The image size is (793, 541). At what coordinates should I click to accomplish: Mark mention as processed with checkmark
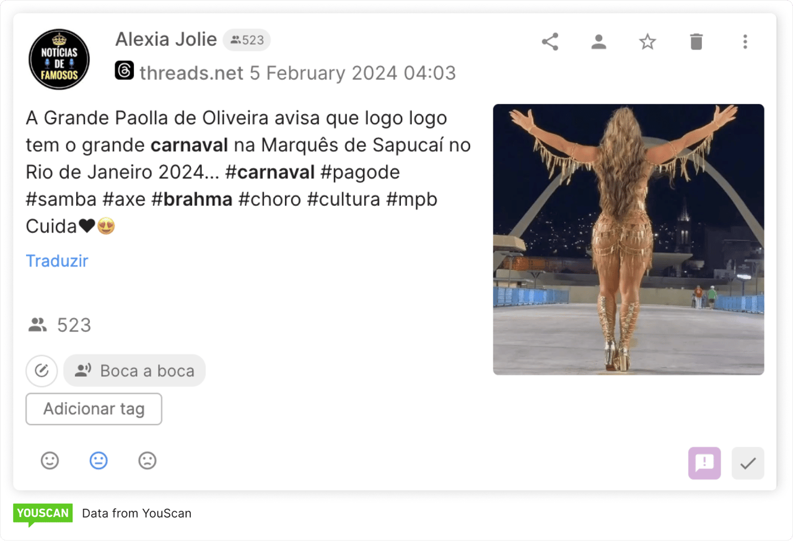(748, 463)
